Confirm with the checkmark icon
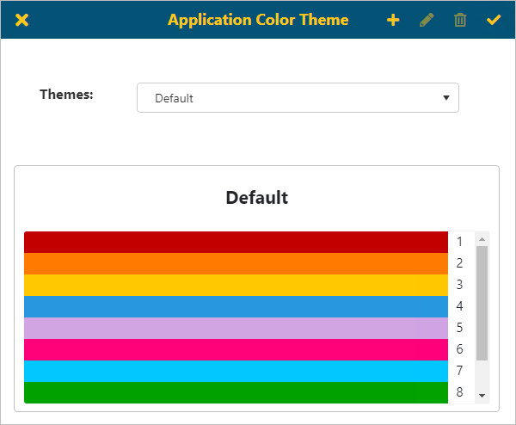This screenshot has width=516, height=425. (494, 20)
